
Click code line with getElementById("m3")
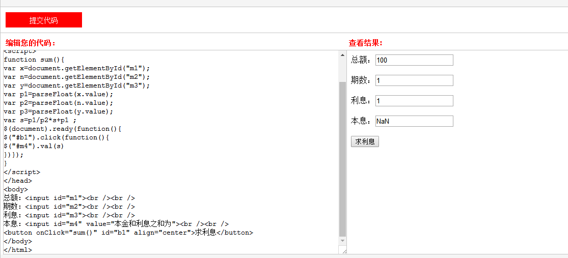pos(76,85)
